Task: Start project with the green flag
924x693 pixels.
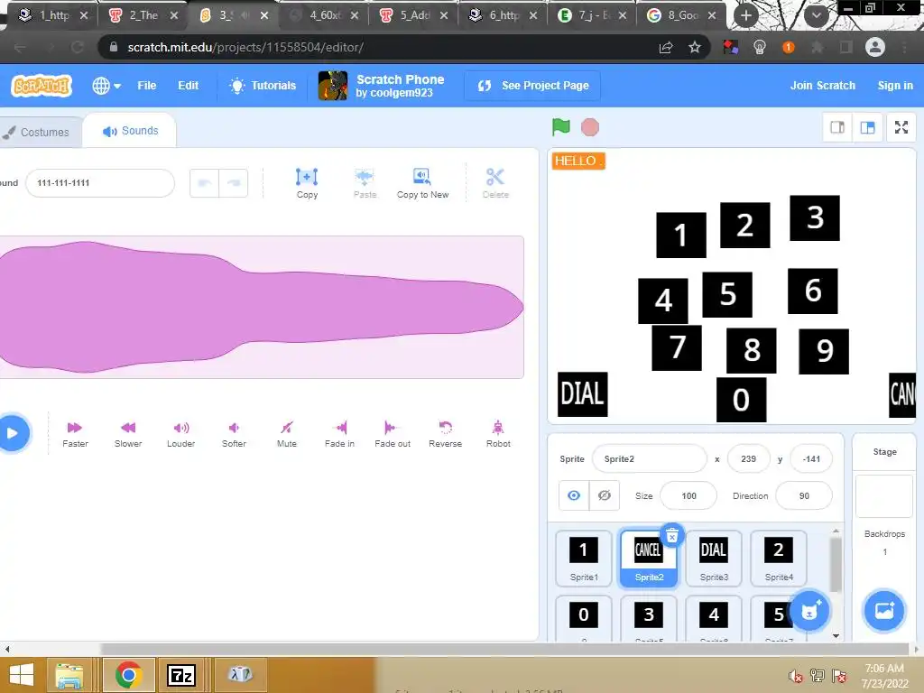Action: point(561,126)
